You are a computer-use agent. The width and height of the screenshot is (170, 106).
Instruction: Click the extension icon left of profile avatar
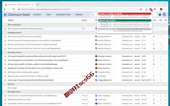pos(155,9)
